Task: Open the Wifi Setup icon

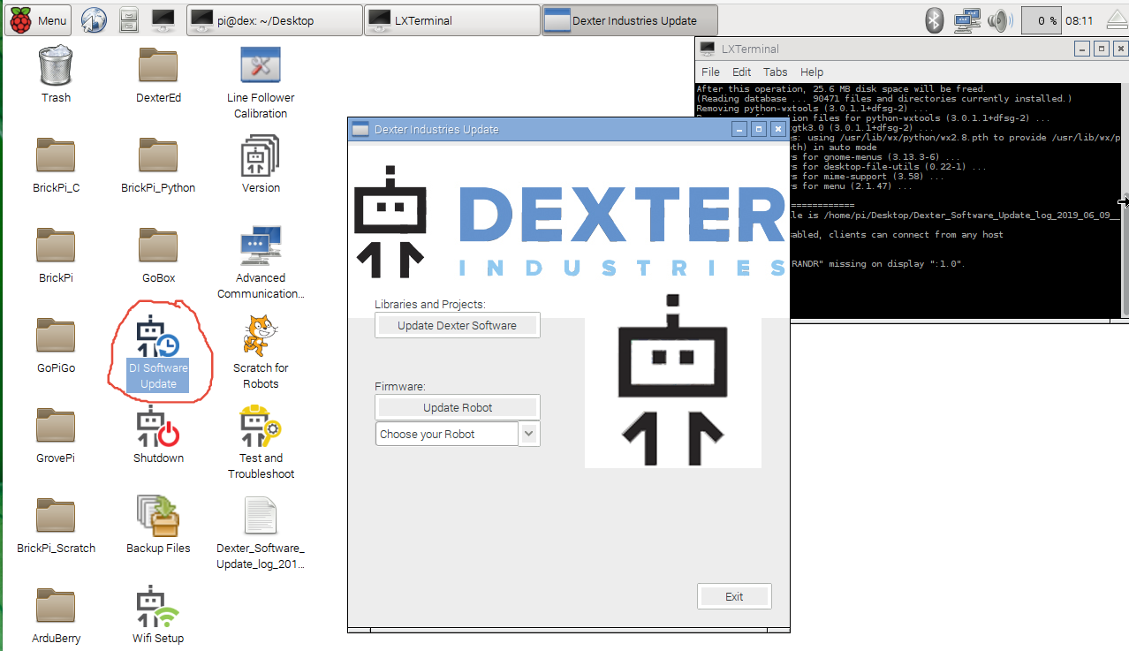Action: 158,608
